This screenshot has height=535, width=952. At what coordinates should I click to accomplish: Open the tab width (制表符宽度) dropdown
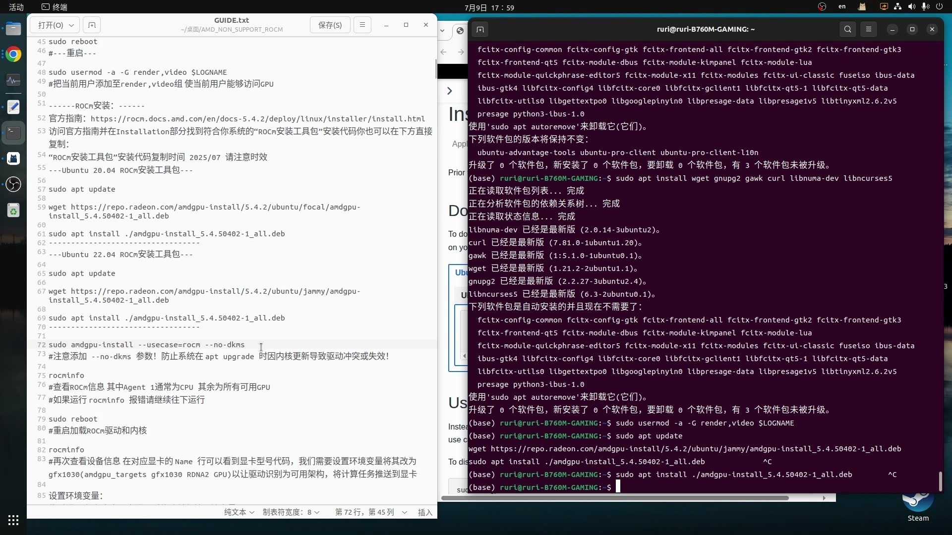[291, 512]
